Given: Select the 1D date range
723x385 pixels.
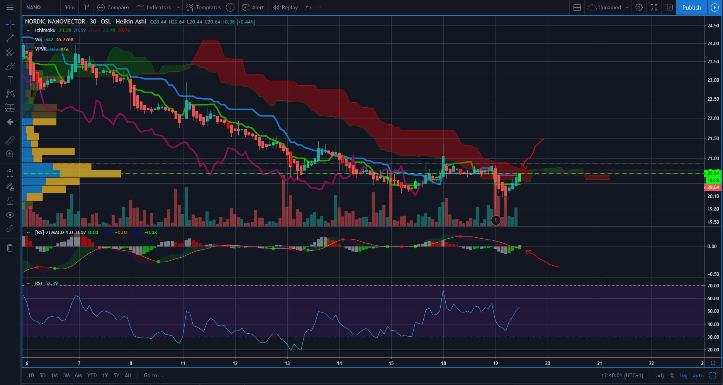Looking at the screenshot, I should tap(31, 375).
